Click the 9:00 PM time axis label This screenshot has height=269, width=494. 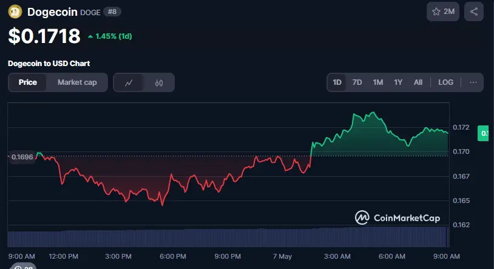click(x=228, y=256)
